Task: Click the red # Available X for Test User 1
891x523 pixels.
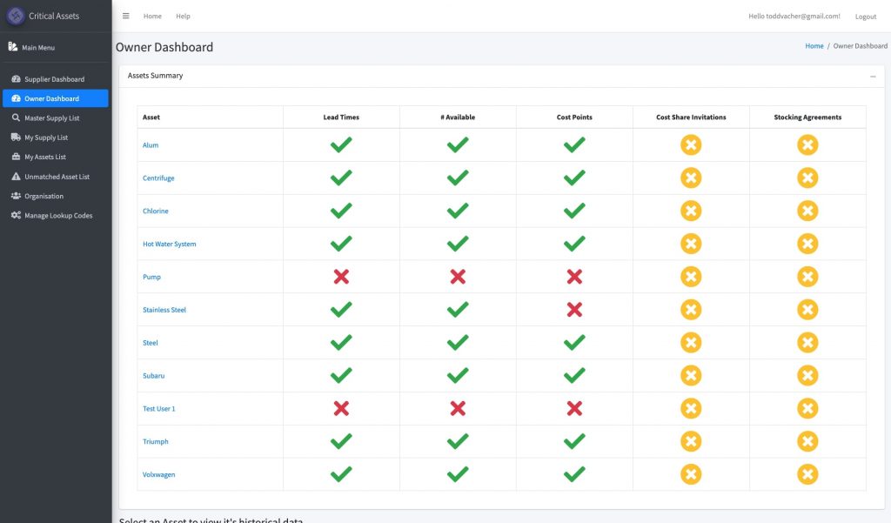Action: click(x=458, y=409)
